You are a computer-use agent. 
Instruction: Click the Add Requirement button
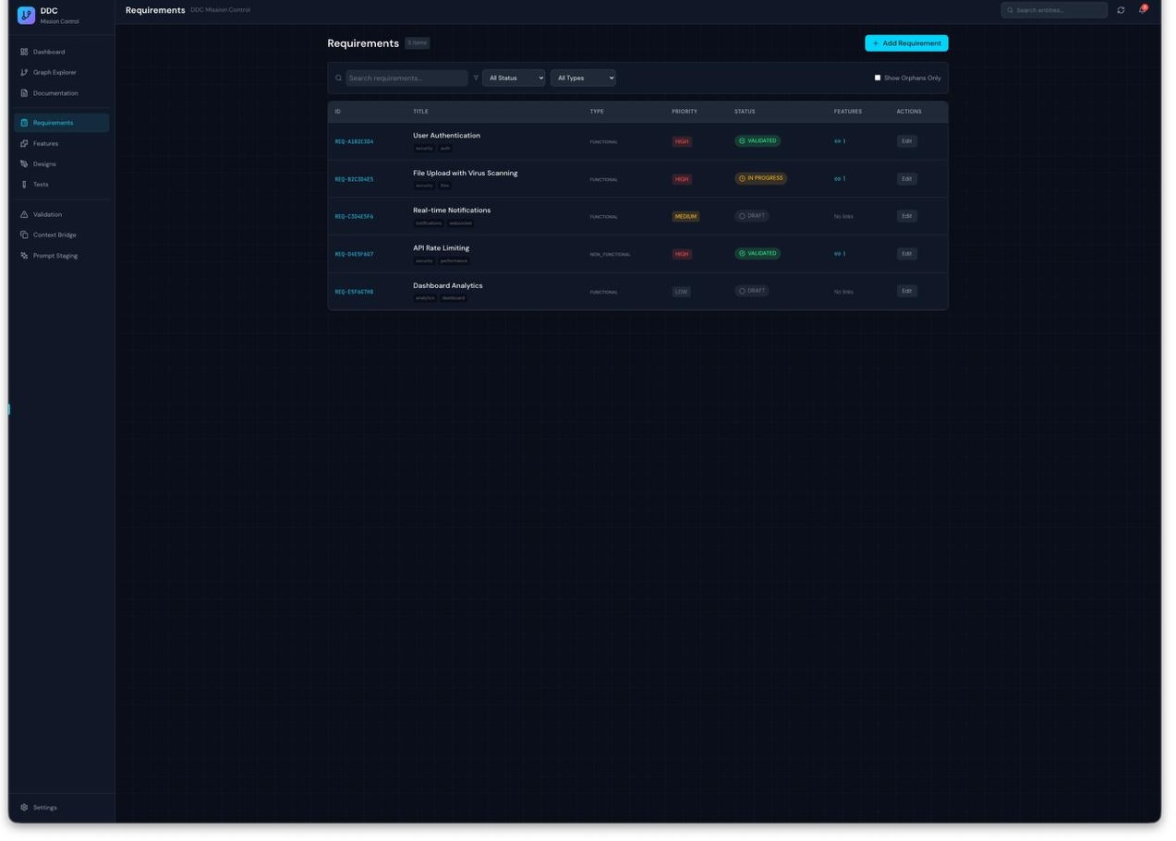coord(906,43)
